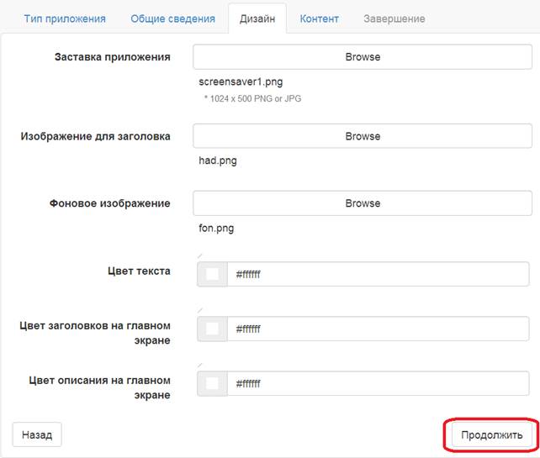Browse for the Фоновое изображение file
The image size is (540, 458).
click(x=363, y=203)
